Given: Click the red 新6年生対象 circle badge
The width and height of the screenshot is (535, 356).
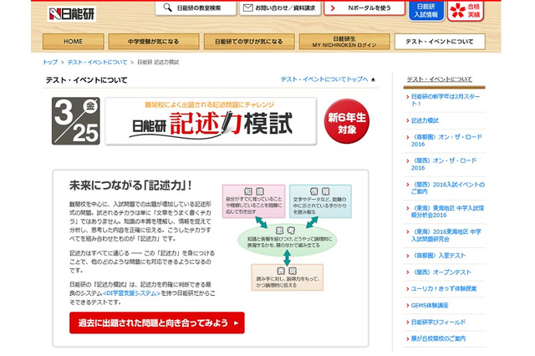Looking at the screenshot, I should [347, 121].
